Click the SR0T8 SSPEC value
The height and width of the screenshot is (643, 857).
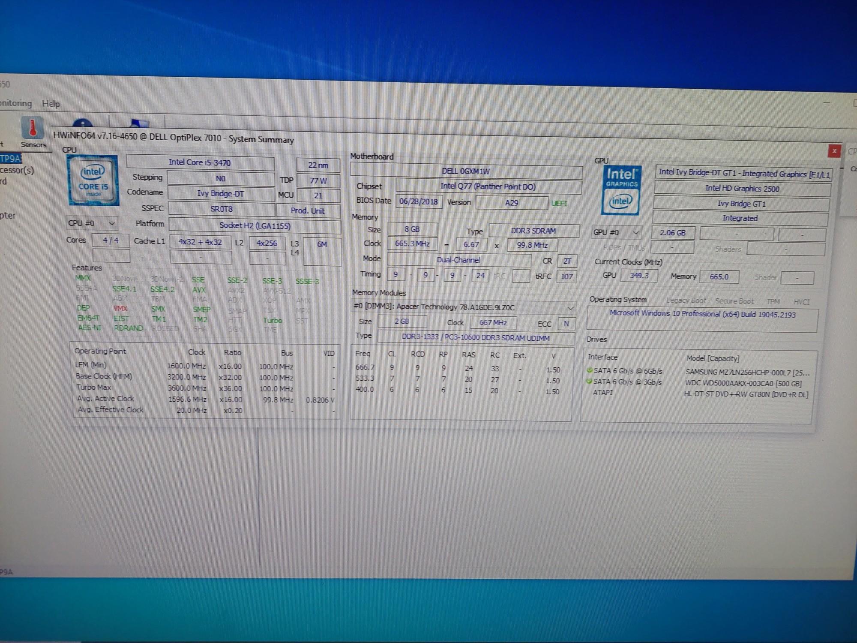pyautogui.click(x=221, y=209)
